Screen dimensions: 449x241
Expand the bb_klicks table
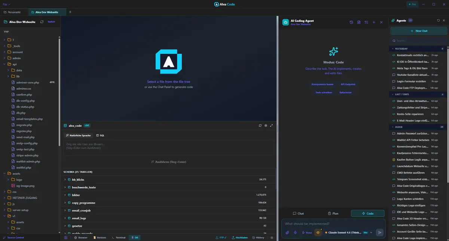pos(168,179)
